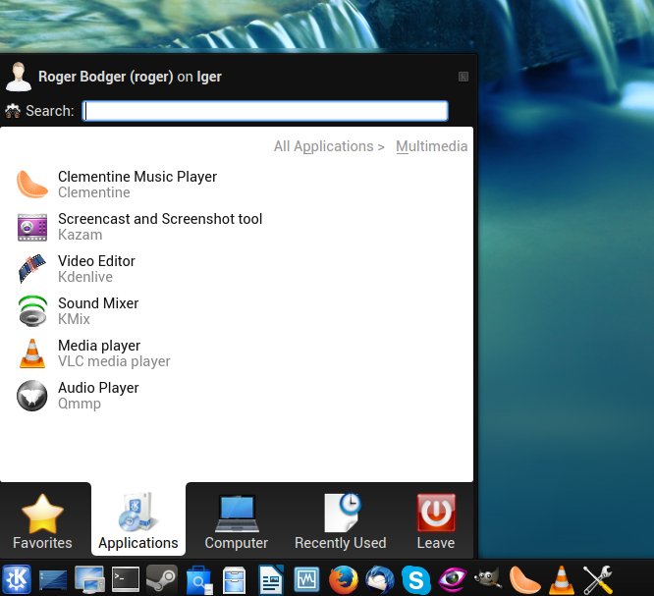Open the system monitor graph icon in the taskbar

306,579
